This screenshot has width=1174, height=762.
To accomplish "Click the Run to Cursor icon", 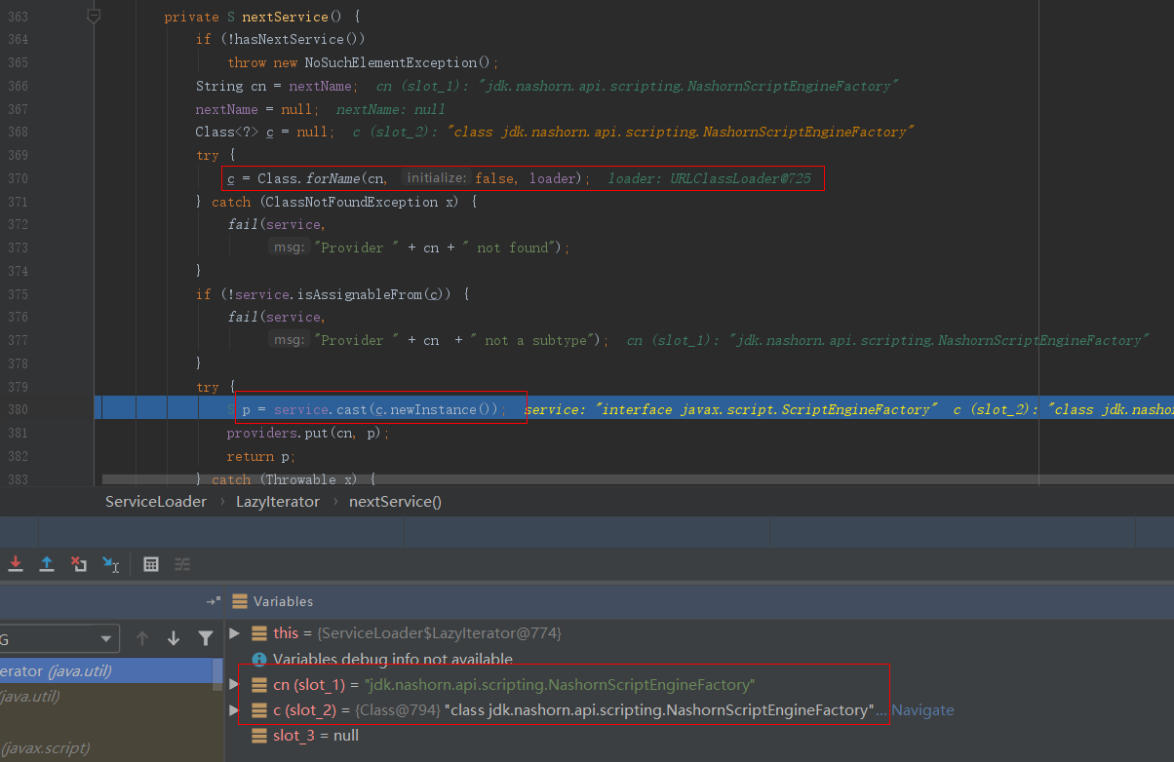I will 111,564.
